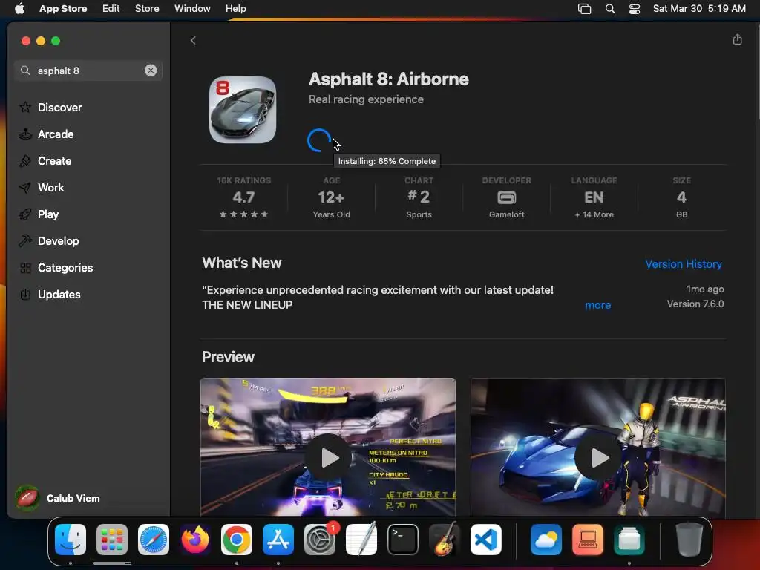Click the Gameloft developer icon

coord(506,197)
